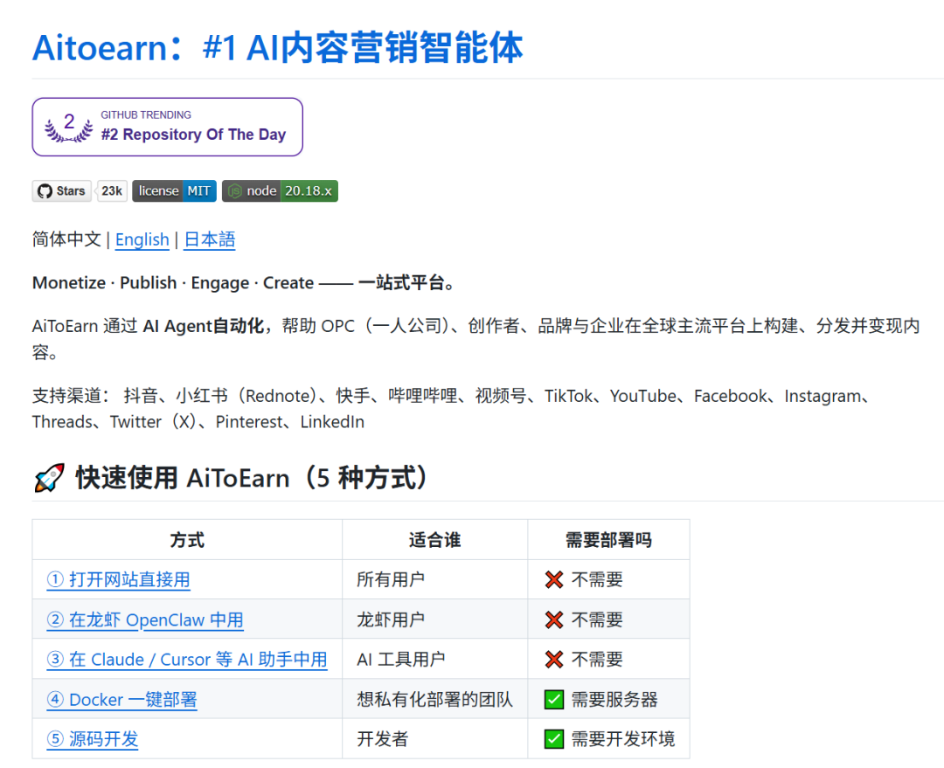Click the 快速使用 AiToEarn heading

coord(252,479)
